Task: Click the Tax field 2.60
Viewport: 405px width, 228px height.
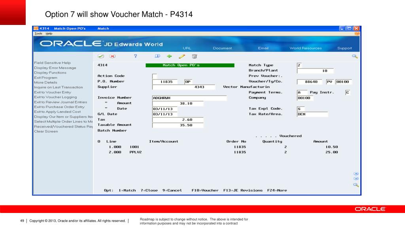Action: coord(178,120)
